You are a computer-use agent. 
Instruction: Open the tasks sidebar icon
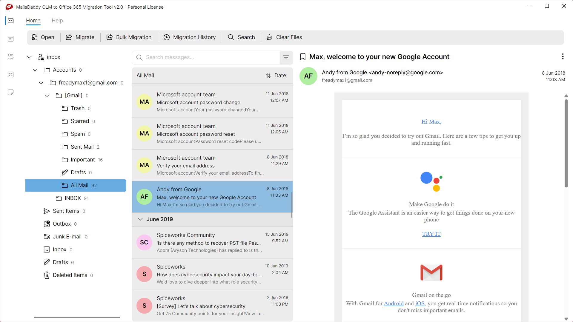coord(11,74)
